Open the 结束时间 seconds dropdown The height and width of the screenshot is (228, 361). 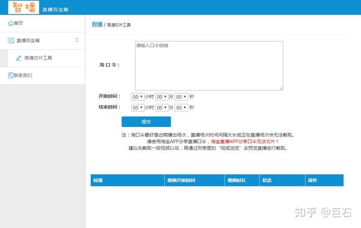click(181, 108)
